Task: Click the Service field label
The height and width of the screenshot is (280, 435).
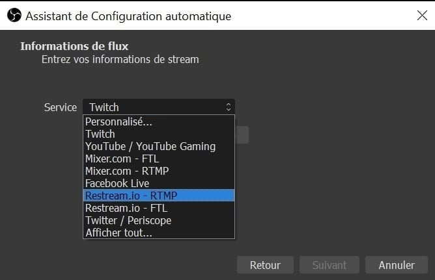Action: pyautogui.click(x=61, y=107)
